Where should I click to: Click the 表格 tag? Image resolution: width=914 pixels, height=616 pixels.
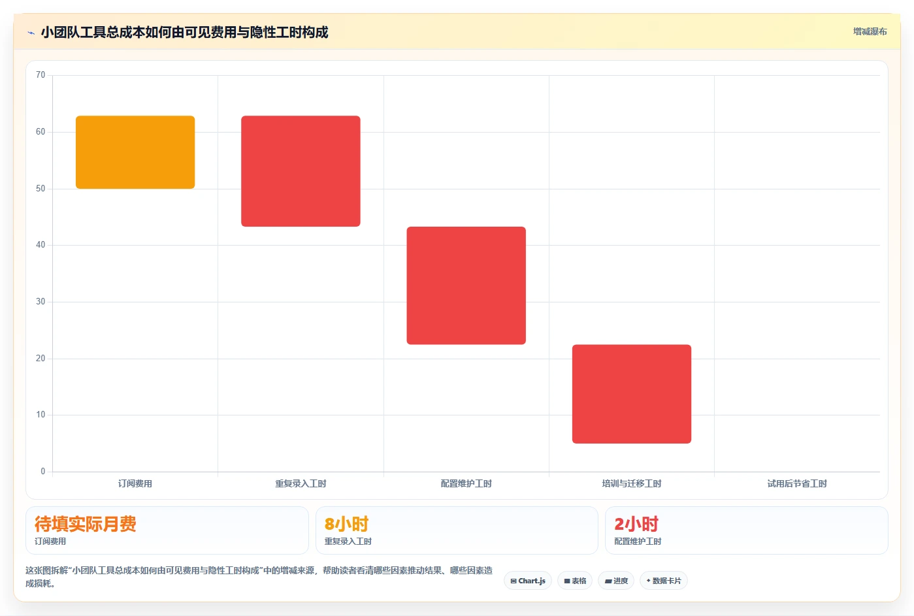pyautogui.click(x=575, y=581)
